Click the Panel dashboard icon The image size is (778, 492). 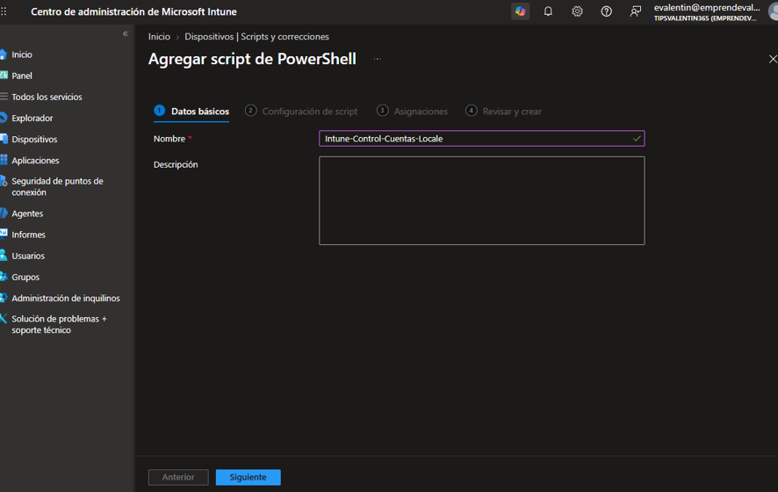pos(4,76)
